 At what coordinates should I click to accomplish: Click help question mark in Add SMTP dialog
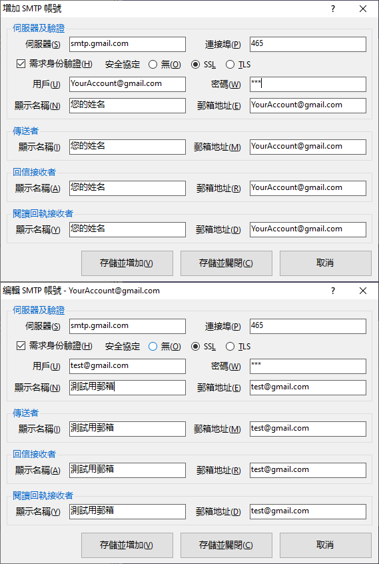(x=333, y=9)
